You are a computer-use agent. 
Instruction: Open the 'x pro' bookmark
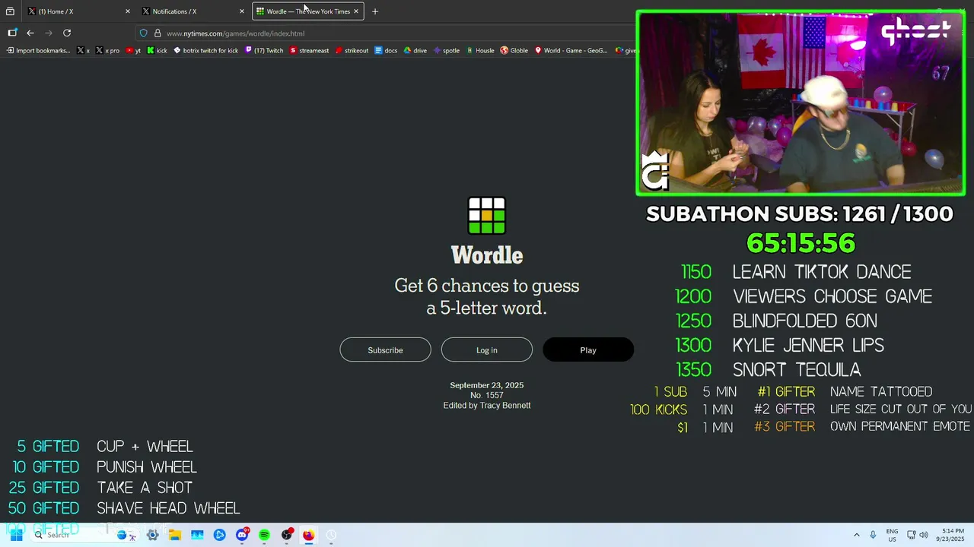pyautogui.click(x=107, y=51)
